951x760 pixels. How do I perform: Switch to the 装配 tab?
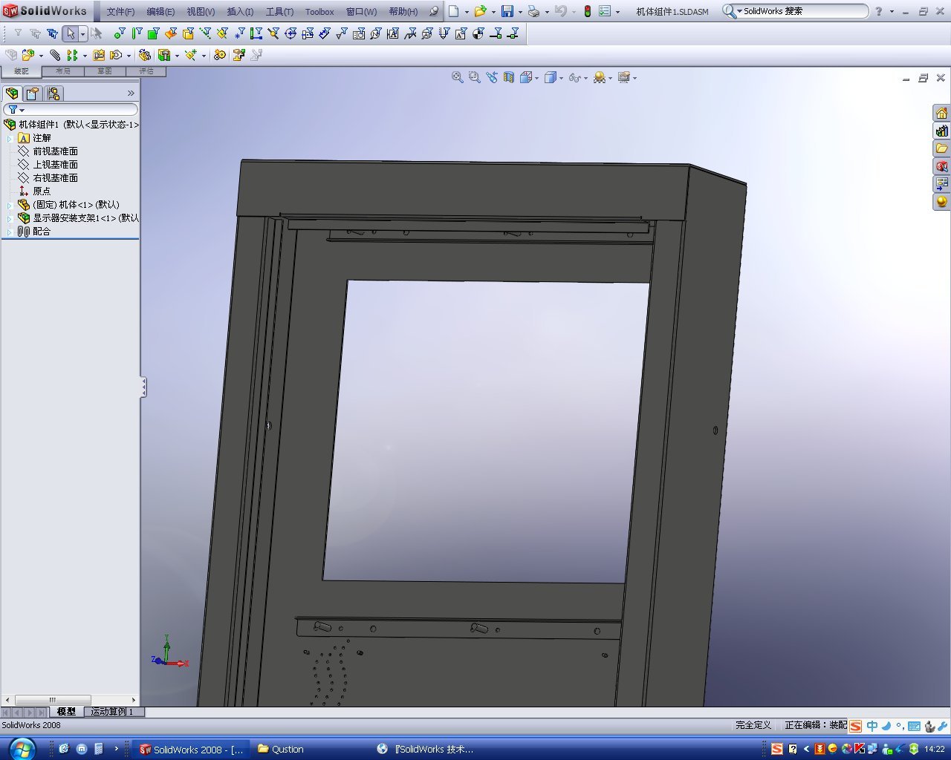pos(22,71)
